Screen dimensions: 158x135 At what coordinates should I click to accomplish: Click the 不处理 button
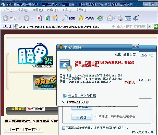81,117
